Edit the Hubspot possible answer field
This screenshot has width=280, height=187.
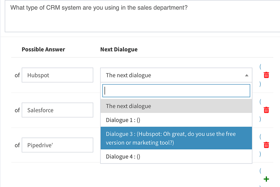pyautogui.click(x=57, y=75)
